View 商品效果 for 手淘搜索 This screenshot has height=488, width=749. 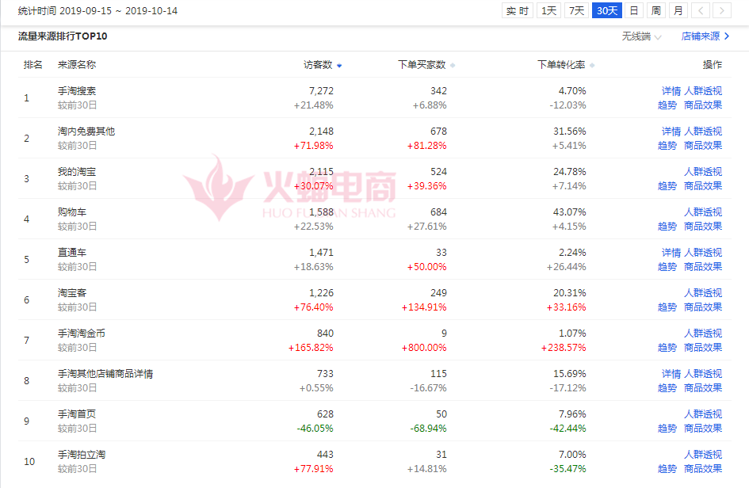pyautogui.click(x=703, y=105)
